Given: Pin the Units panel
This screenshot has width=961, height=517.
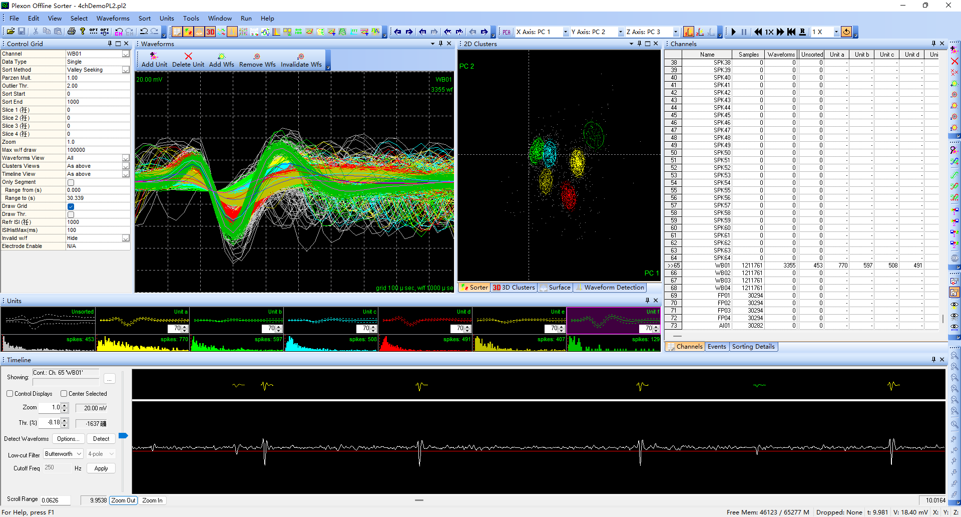Looking at the screenshot, I should point(647,301).
